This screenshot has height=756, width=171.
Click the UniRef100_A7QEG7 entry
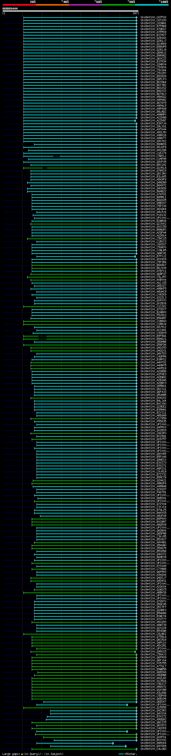point(153,29)
